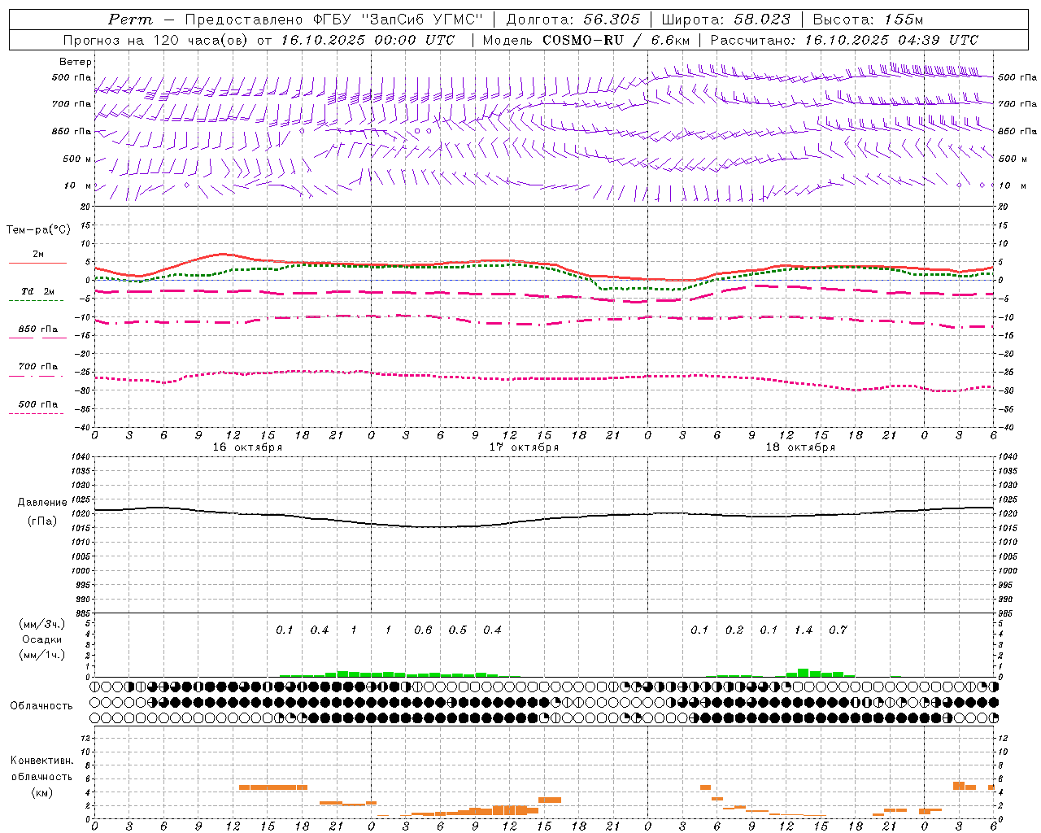The image size is (1041, 833).
Task: Click precipitation value "0.5"
Action: (x=458, y=630)
